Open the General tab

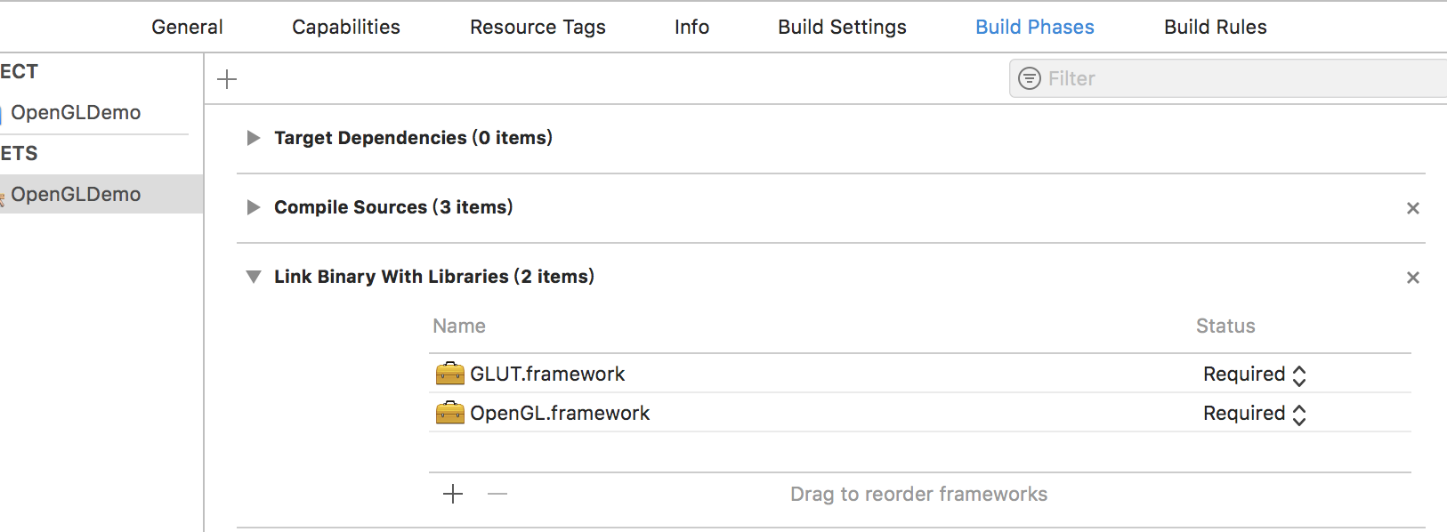[x=187, y=27]
